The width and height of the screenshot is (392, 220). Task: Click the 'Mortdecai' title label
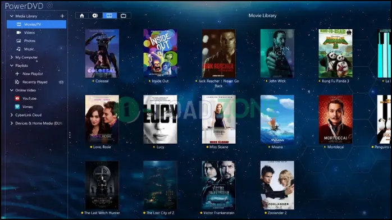(x=335, y=147)
